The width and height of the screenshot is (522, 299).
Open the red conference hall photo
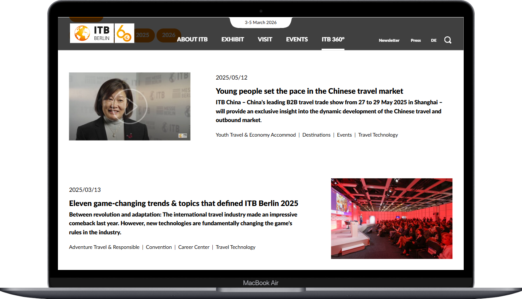[392, 218]
